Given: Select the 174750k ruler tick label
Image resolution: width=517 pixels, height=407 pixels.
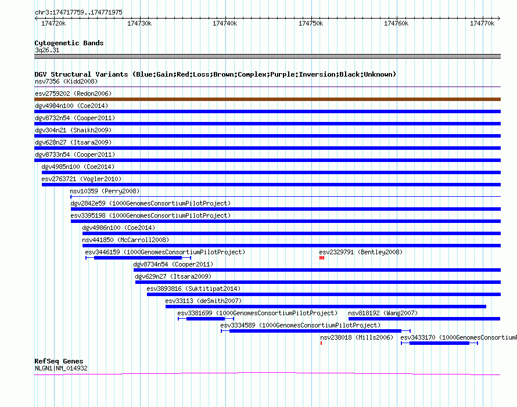Looking at the screenshot, I should pos(311,23).
